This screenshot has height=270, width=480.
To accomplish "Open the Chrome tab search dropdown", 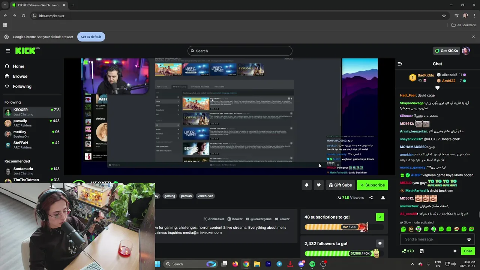I will coord(5,5).
